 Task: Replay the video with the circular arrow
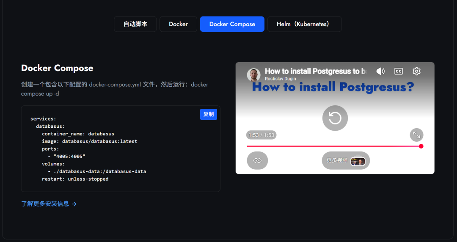(x=335, y=118)
